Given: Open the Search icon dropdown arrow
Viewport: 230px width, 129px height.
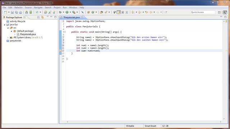Looking at the screenshot, I should pos(109,12).
